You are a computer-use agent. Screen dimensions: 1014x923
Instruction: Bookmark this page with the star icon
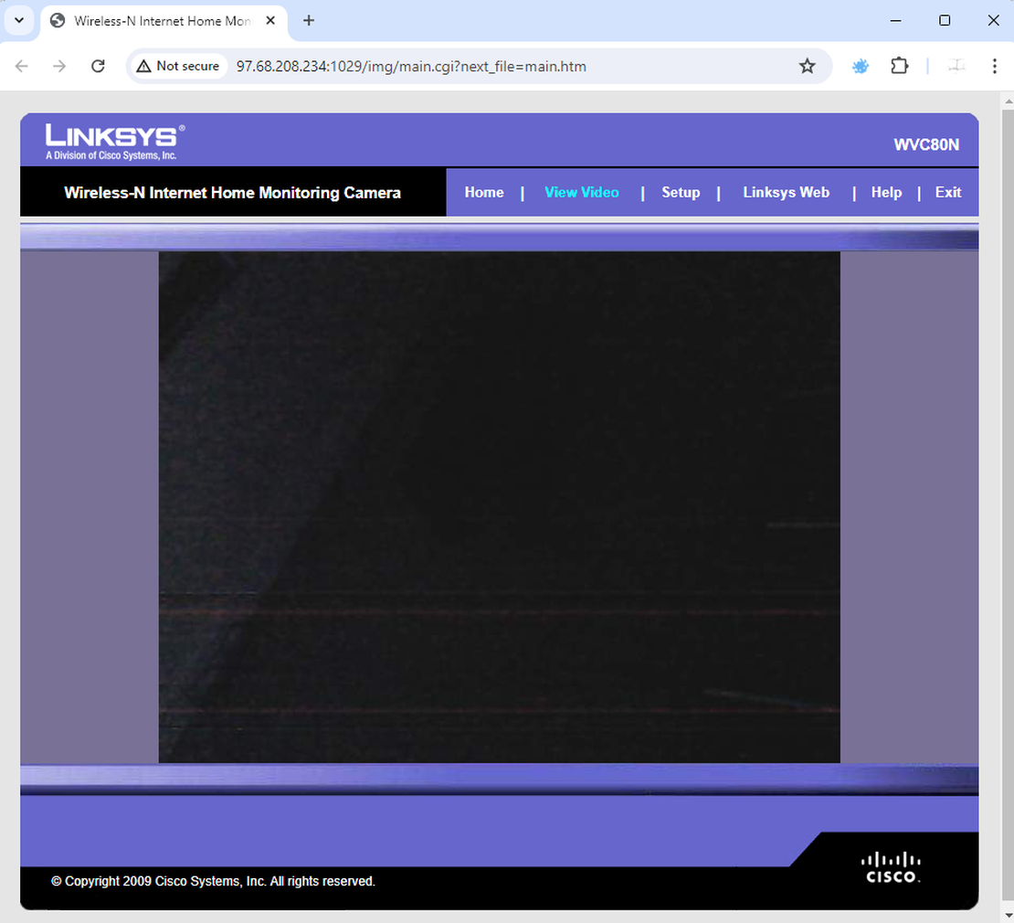(808, 66)
